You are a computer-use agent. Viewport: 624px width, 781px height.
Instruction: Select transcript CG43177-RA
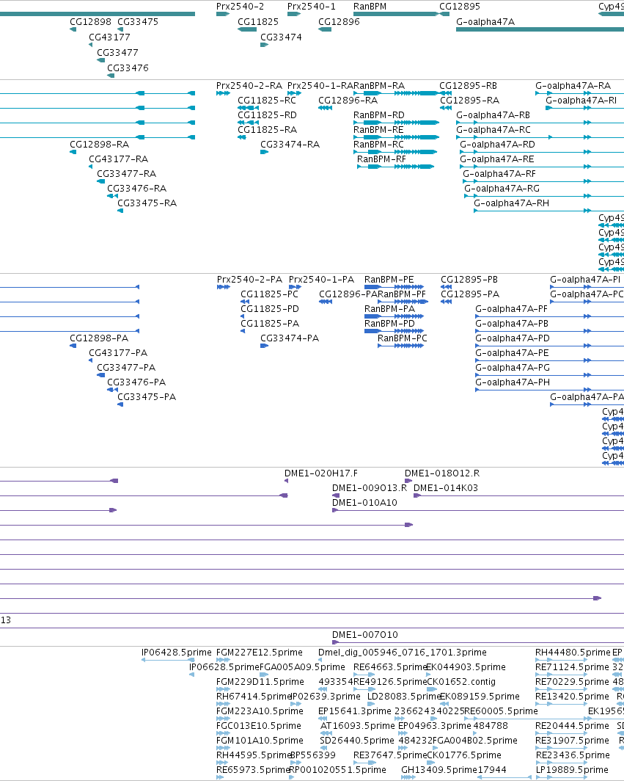point(119,159)
